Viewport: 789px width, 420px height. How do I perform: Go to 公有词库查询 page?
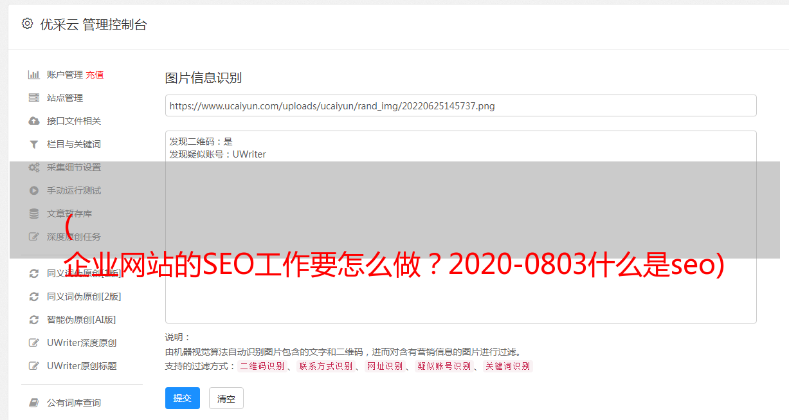[74, 403]
